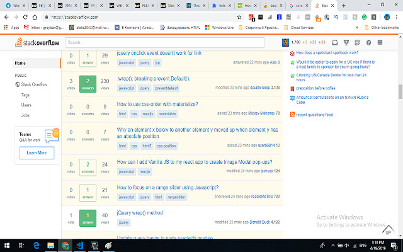Bookmark this page with the star icon
The width and height of the screenshot is (403, 252).
(239, 17)
